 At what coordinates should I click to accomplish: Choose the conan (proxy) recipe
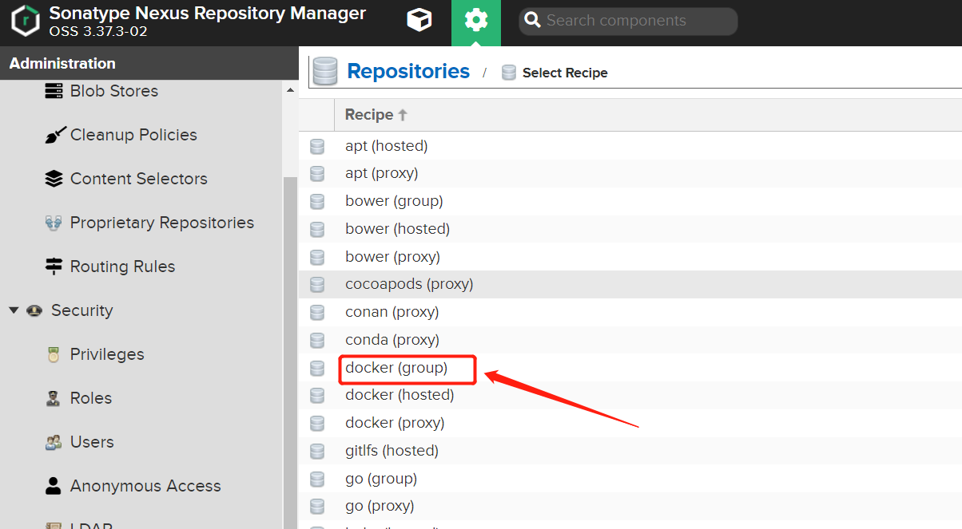392,312
